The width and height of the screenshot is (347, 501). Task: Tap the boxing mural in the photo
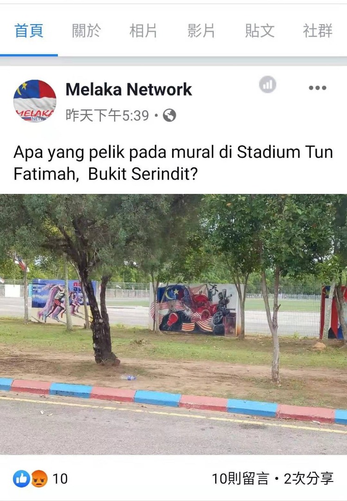coord(196,309)
